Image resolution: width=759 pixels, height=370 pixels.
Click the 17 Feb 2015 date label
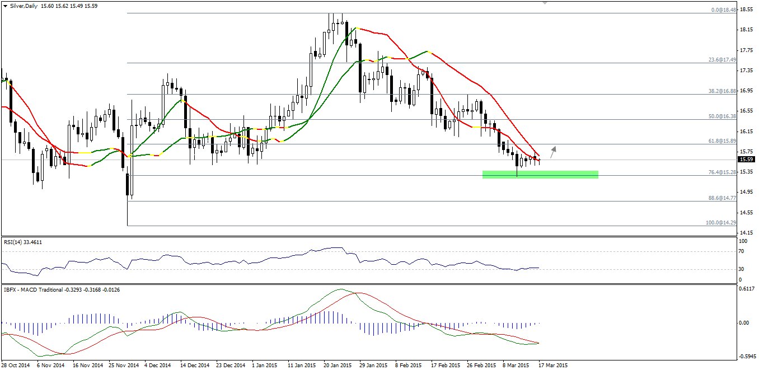click(446, 365)
